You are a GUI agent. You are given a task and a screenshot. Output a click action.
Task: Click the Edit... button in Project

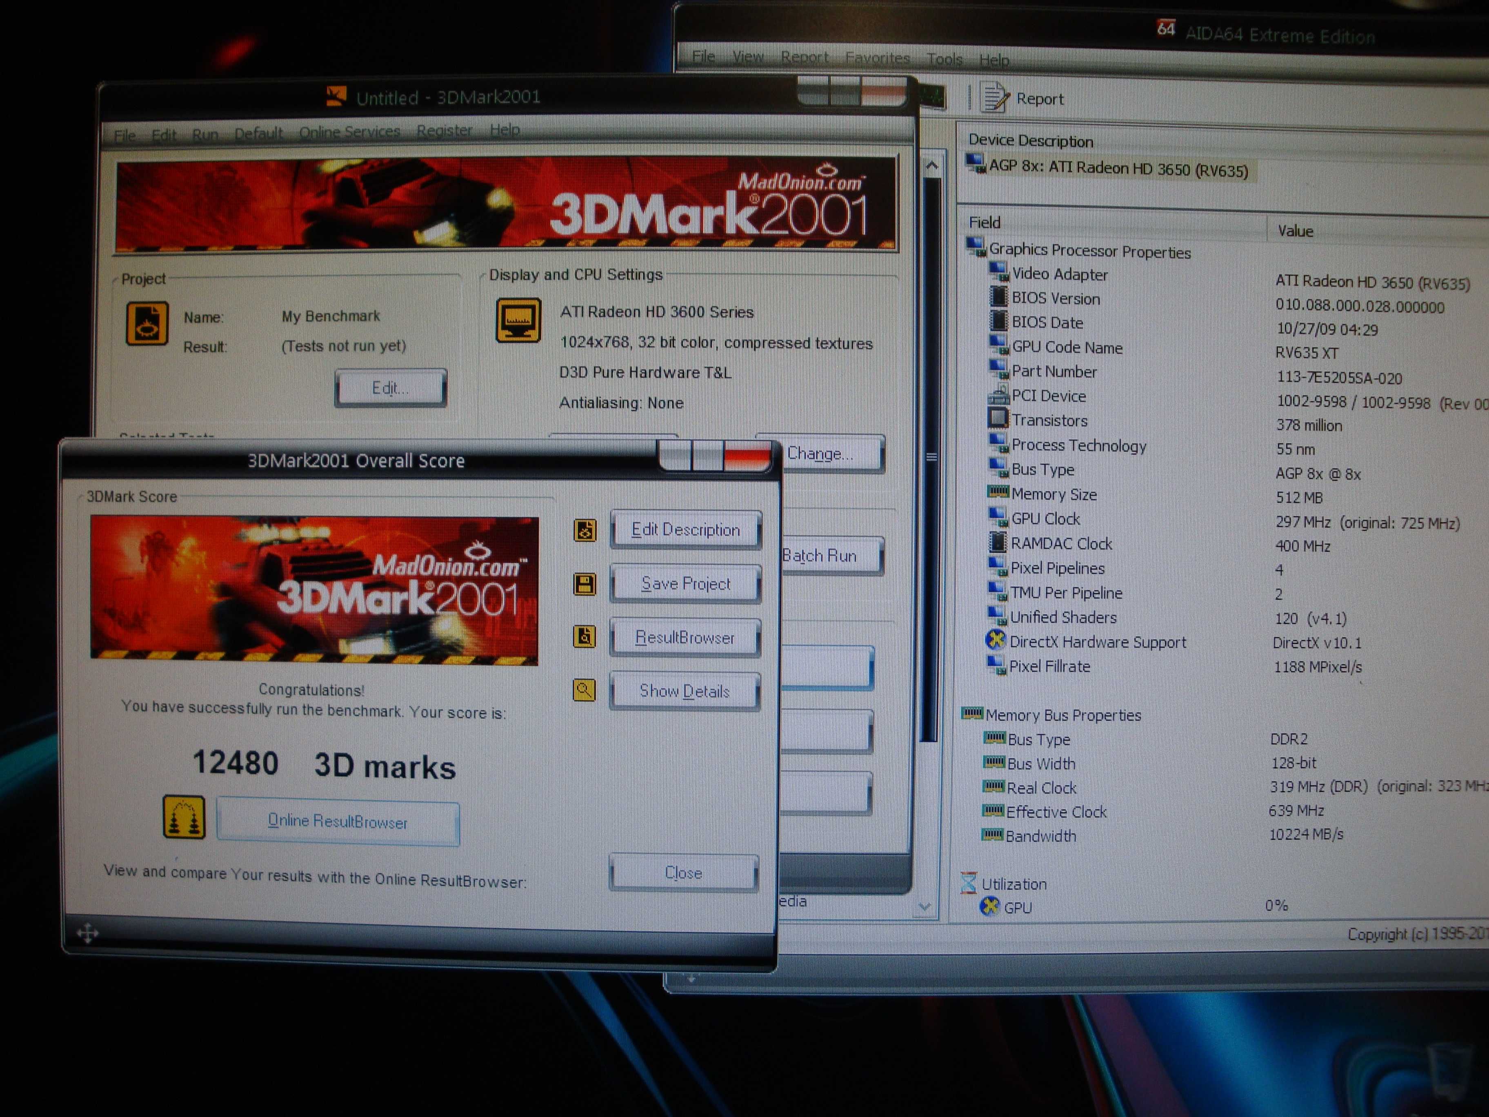[391, 388]
